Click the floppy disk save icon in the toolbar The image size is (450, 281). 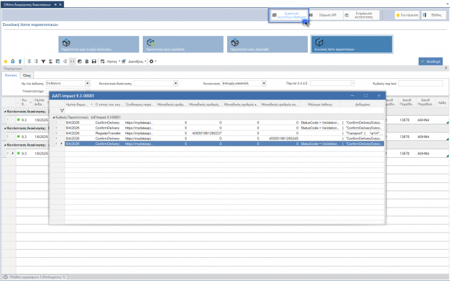(94, 61)
